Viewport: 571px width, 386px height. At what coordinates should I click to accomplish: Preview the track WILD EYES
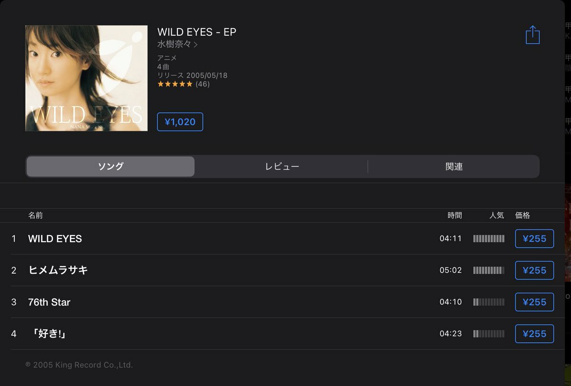click(55, 238)
